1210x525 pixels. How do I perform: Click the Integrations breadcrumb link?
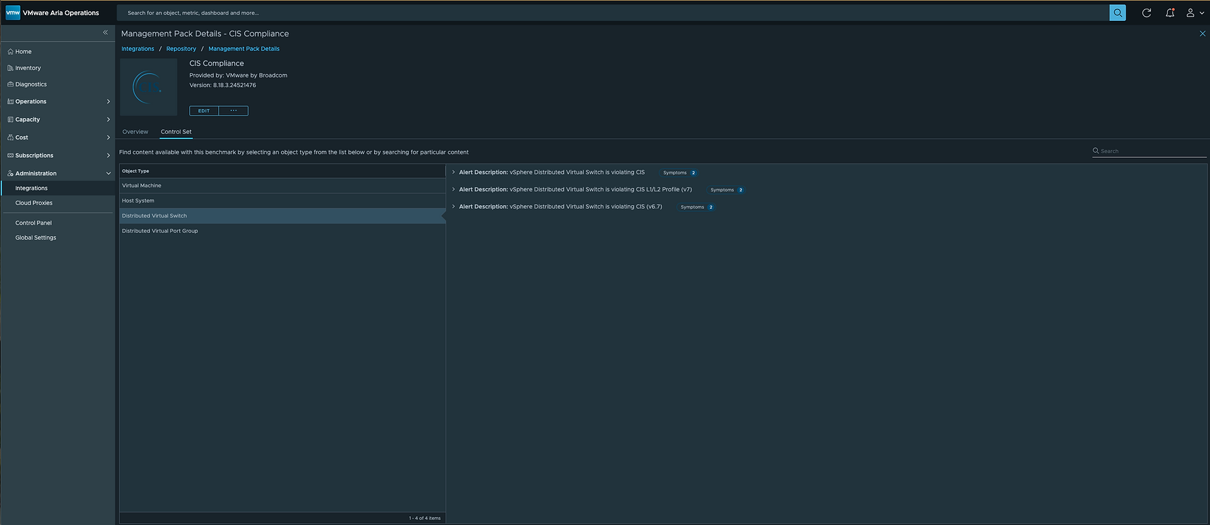137,49
